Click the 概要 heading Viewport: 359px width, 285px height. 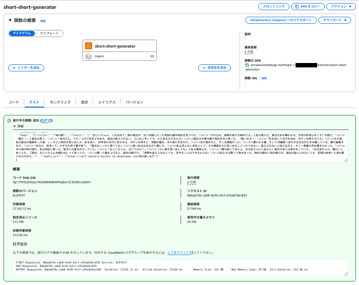point(16,169)
